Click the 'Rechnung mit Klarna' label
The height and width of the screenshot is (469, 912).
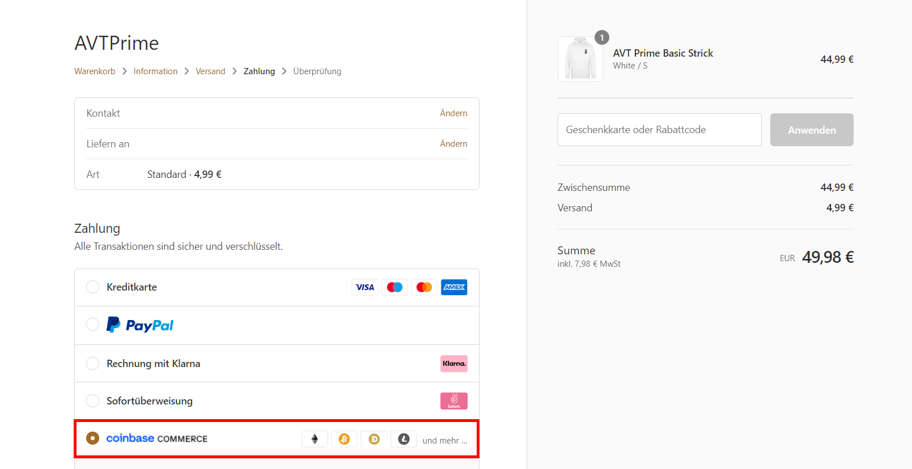pyautogui.click(x=154, y=364)
